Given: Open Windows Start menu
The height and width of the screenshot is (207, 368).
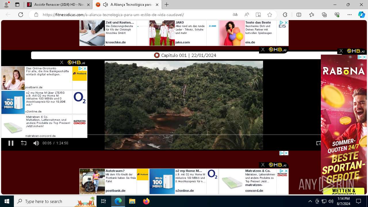Looking at the screenshot, I should (x=7, y=201).
